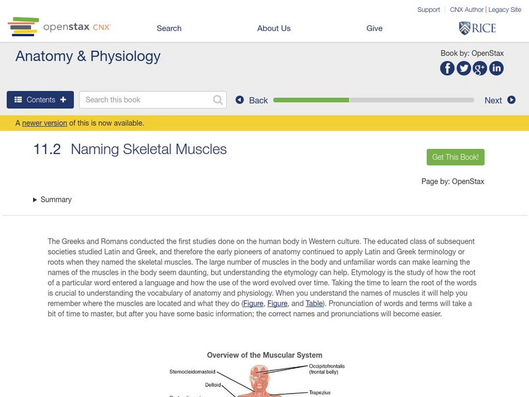Share the book on Google Plus
This screenshot has height=397, width=529.
click(x=480, y=68)
